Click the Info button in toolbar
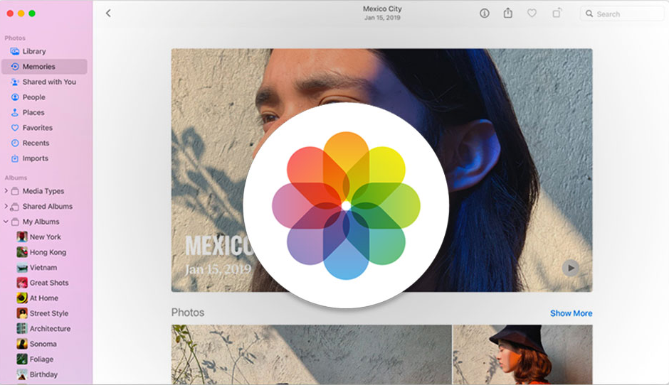The width and height of the screenshot is (669, 385). pos(485,13)
